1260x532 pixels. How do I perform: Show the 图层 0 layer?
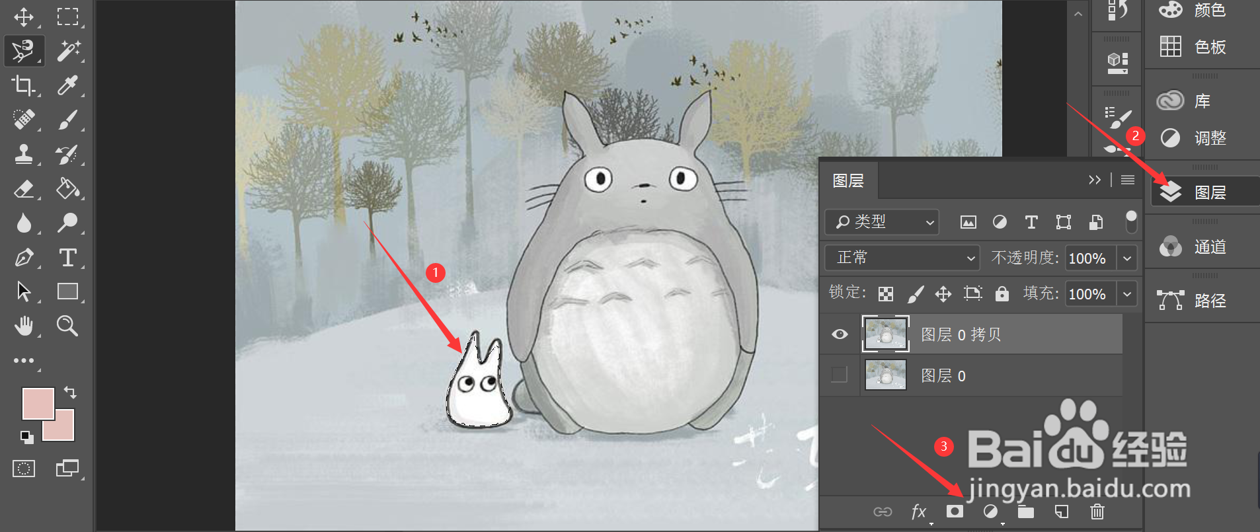840,375
